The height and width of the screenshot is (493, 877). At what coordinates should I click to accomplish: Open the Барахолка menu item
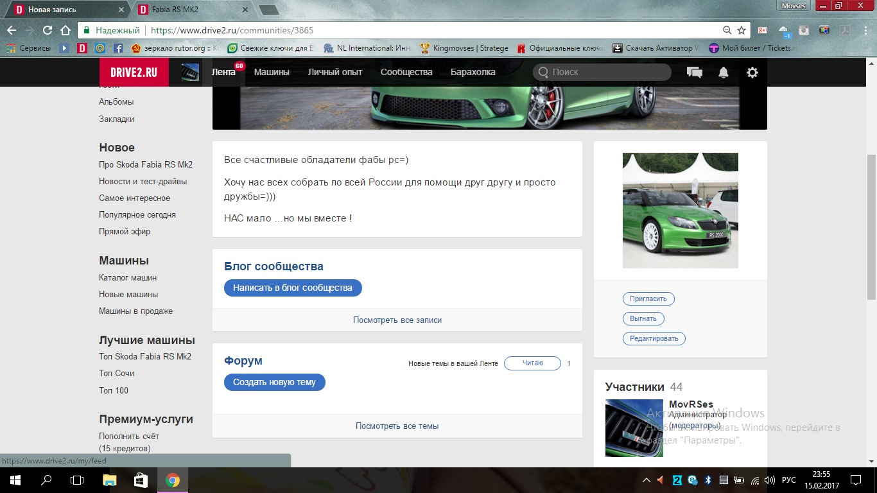tap(473, 72)
